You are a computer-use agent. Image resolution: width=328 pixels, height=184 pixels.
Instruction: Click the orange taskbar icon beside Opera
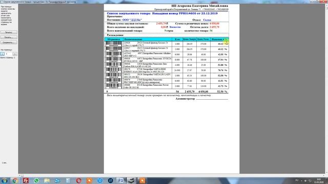point(89,180)
